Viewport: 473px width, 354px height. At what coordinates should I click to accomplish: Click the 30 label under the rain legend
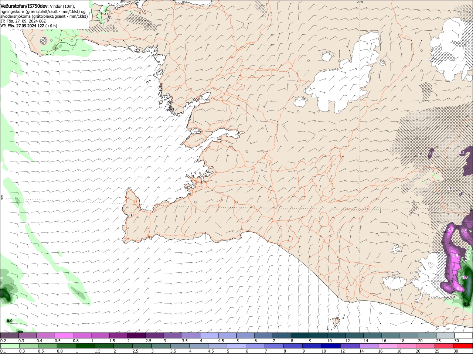456,351
